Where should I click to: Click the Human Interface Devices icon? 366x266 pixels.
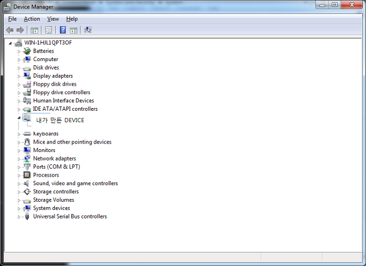[x=27, y=101]
